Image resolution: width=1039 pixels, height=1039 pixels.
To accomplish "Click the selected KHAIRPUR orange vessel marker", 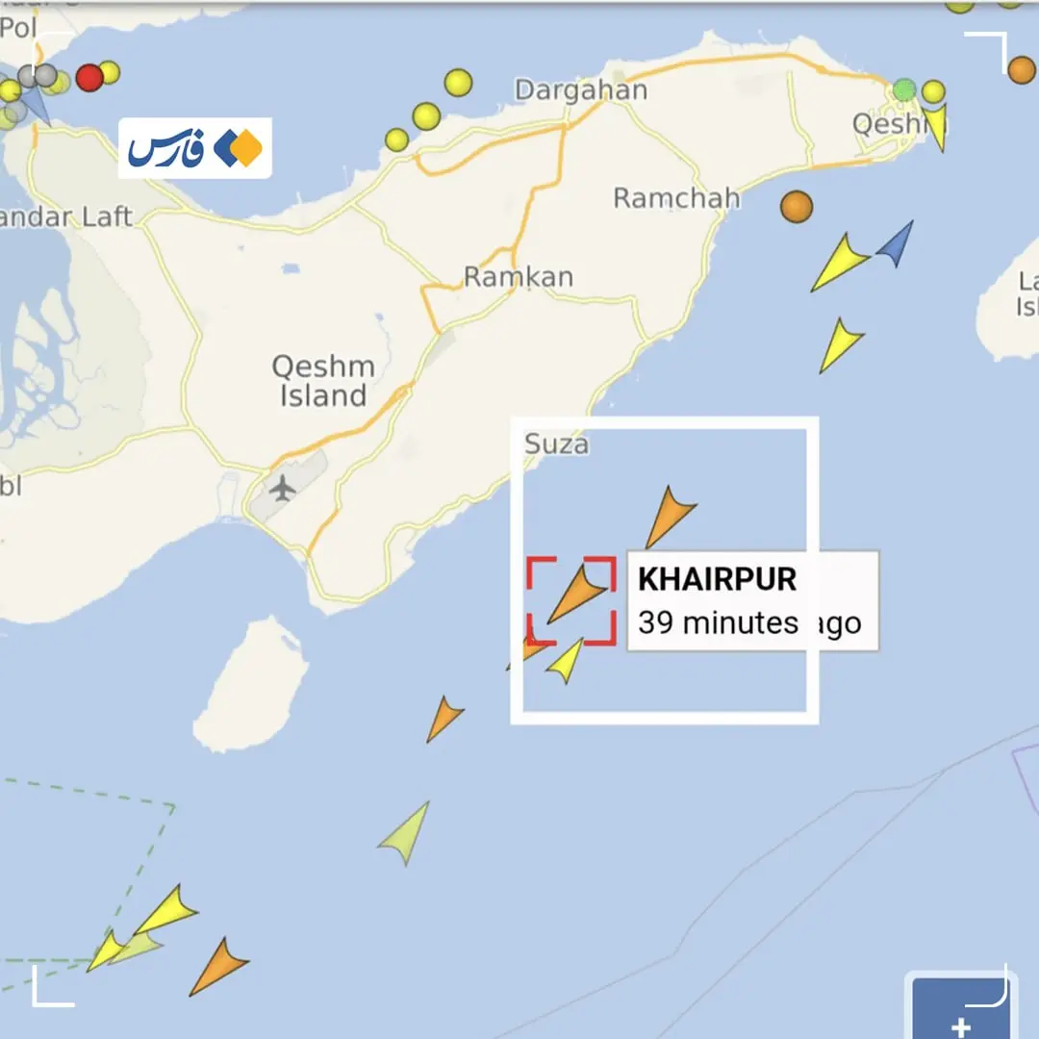I will [x=576, y=595].
